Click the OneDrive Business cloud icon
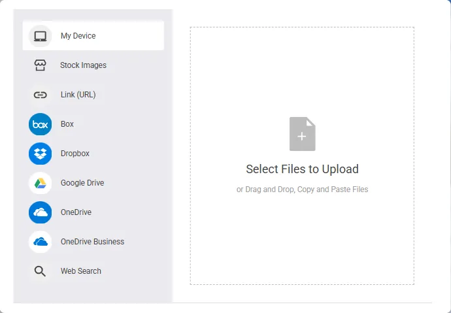This screenshot has width=451, height=313. (x=40, y=242)
